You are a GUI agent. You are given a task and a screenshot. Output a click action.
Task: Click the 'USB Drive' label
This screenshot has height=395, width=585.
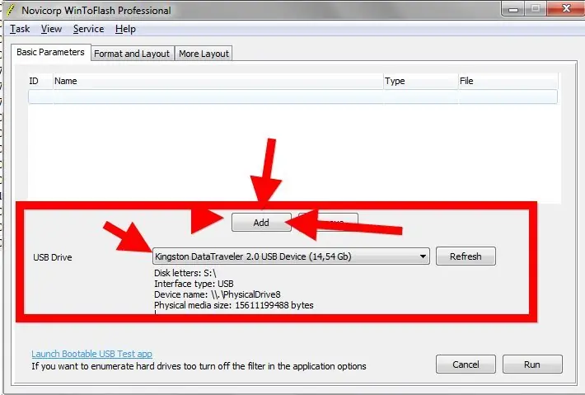(x=52, y=257)
